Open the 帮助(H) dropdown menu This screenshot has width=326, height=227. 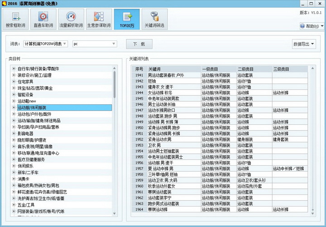(x=312, y=26)
